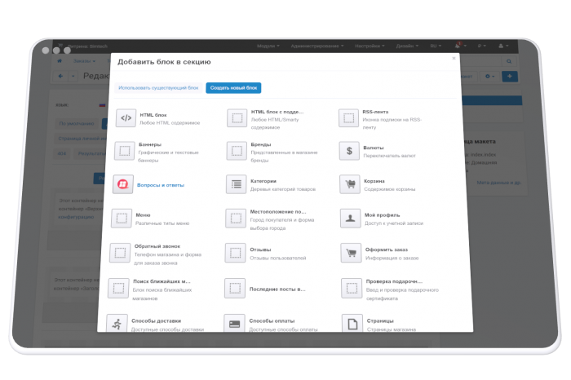Select the По умолчанию layout tab
This screenshot has width=571, height=380.
click(x=77, y=123)
